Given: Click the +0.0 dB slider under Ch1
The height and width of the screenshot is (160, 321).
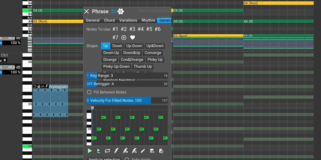Looking at the screenshot, I should click(x=10, y=67).
